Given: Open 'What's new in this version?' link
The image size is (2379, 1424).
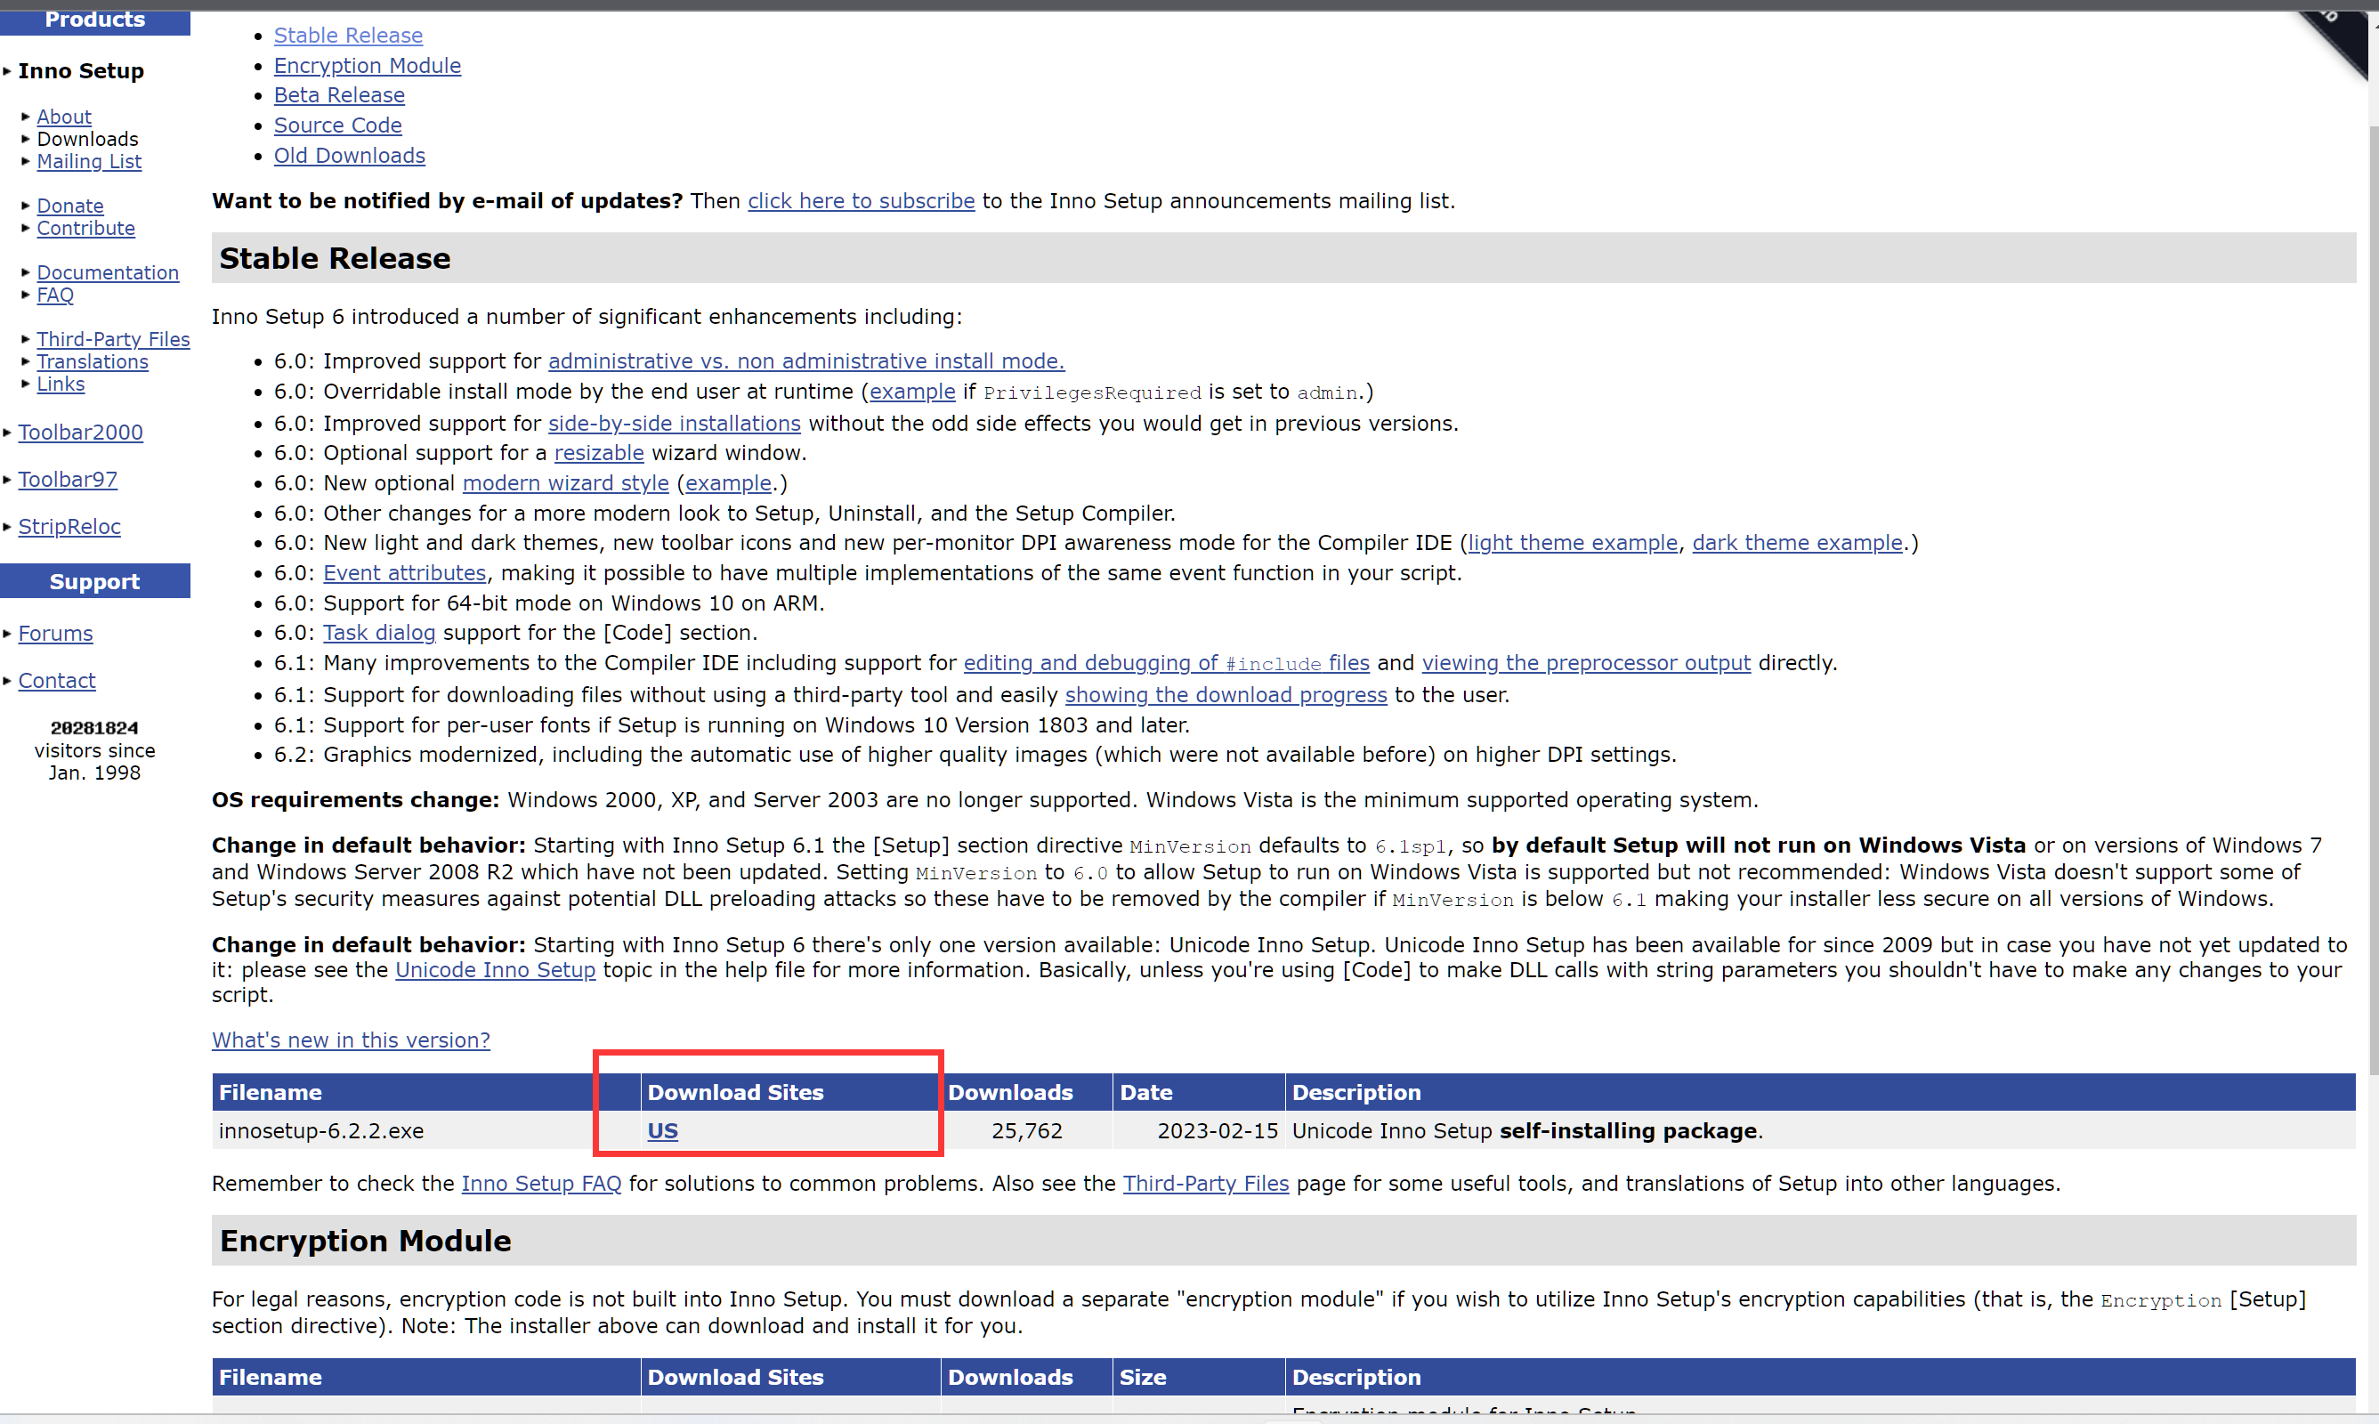Looking at the screenshot, I should [x=351, y=1040].
